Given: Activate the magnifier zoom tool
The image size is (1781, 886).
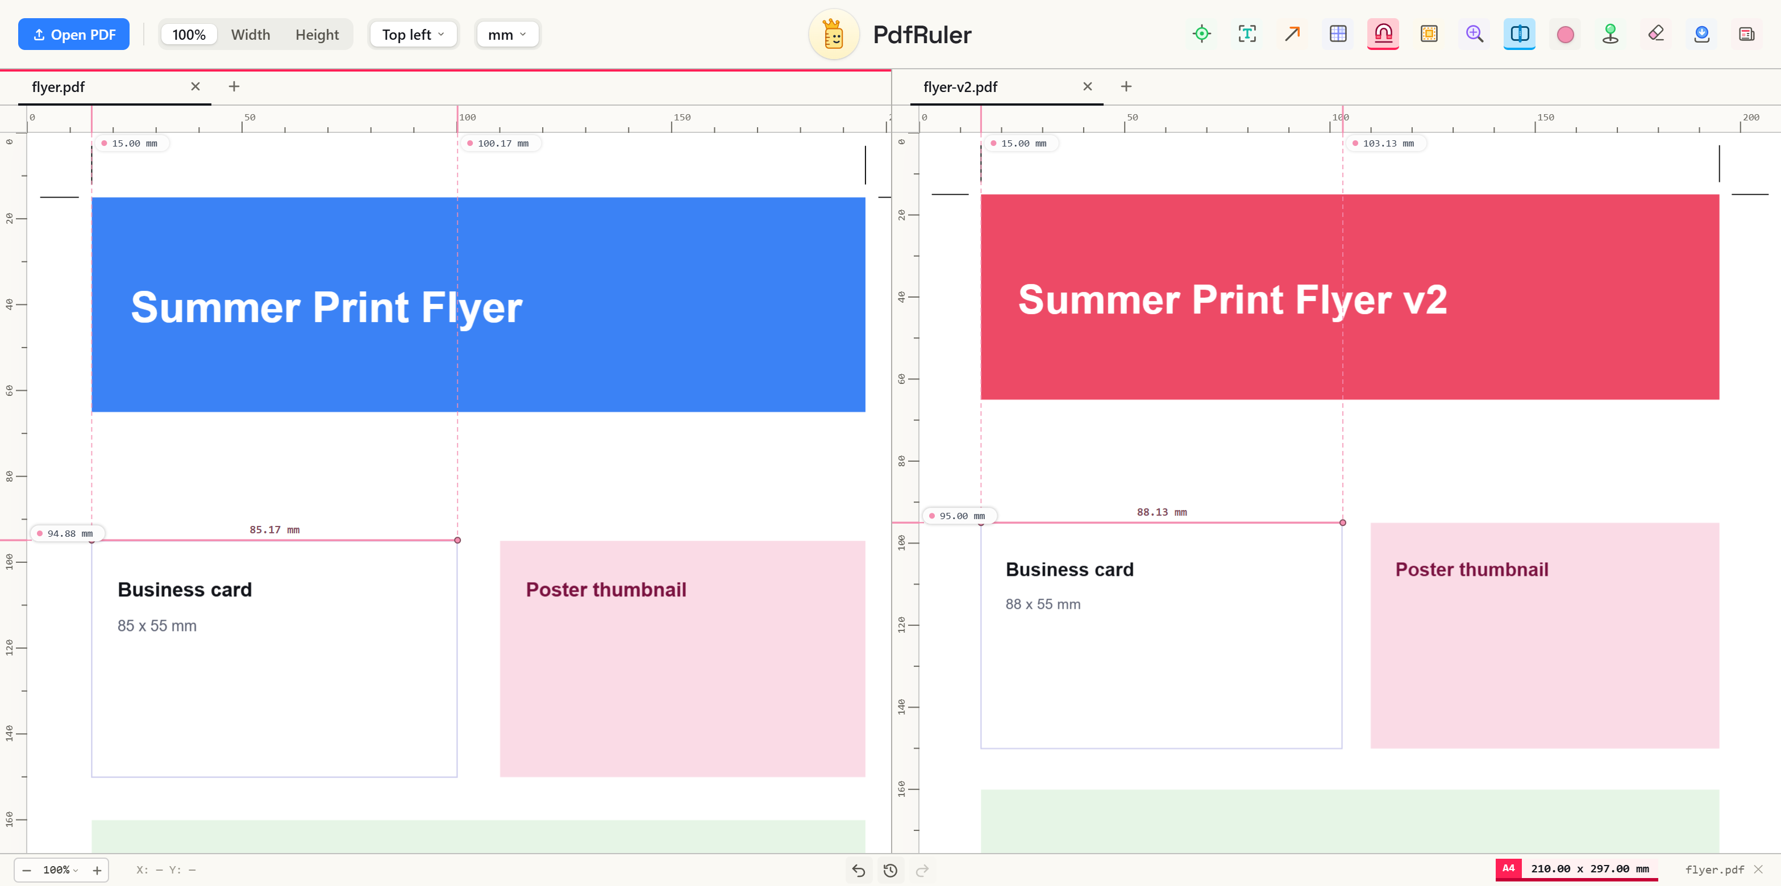Looking at the screenshot, I should pos(1474,34).
